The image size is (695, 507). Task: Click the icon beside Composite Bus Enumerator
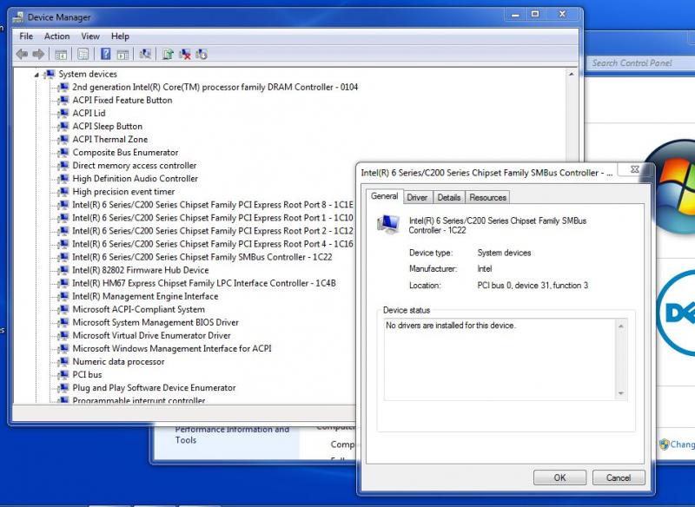pyautogui.click(x=63, y=152)
